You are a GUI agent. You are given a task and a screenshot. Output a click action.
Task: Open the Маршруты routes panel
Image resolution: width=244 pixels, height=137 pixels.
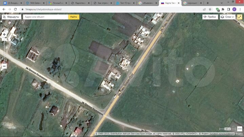[11, 17]
